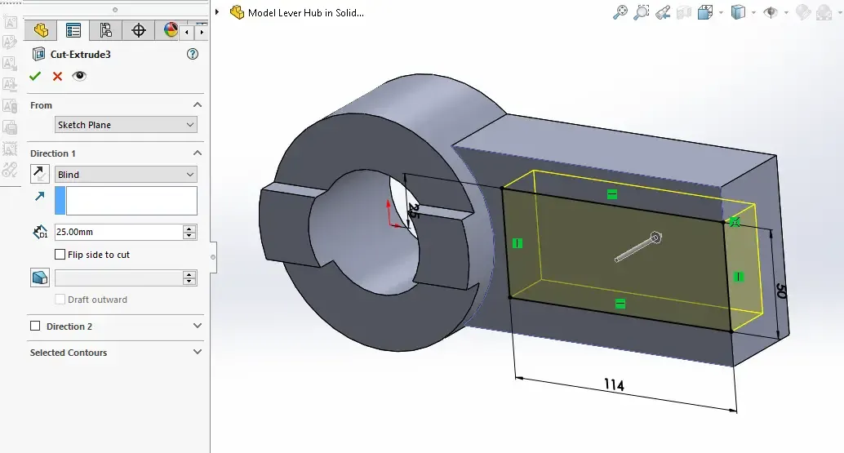The image size is (844, 453).
Task: Collapse the Direction 1 section
Action: [x=198, y=153]
